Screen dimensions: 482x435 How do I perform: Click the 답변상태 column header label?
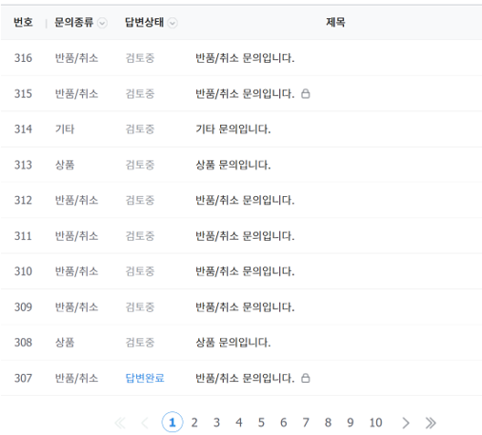pos(145,22)
